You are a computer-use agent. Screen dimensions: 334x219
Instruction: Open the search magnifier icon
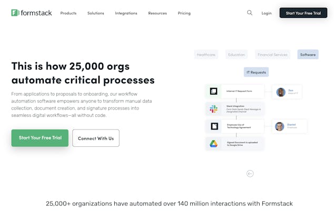coord(250,13)
